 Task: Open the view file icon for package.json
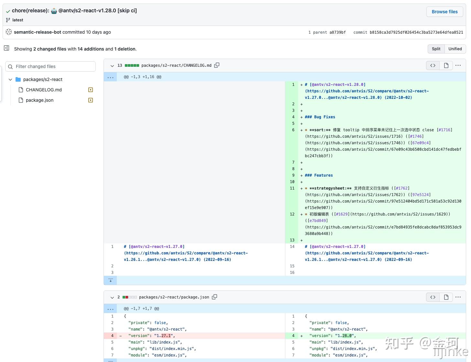point(446,297)
